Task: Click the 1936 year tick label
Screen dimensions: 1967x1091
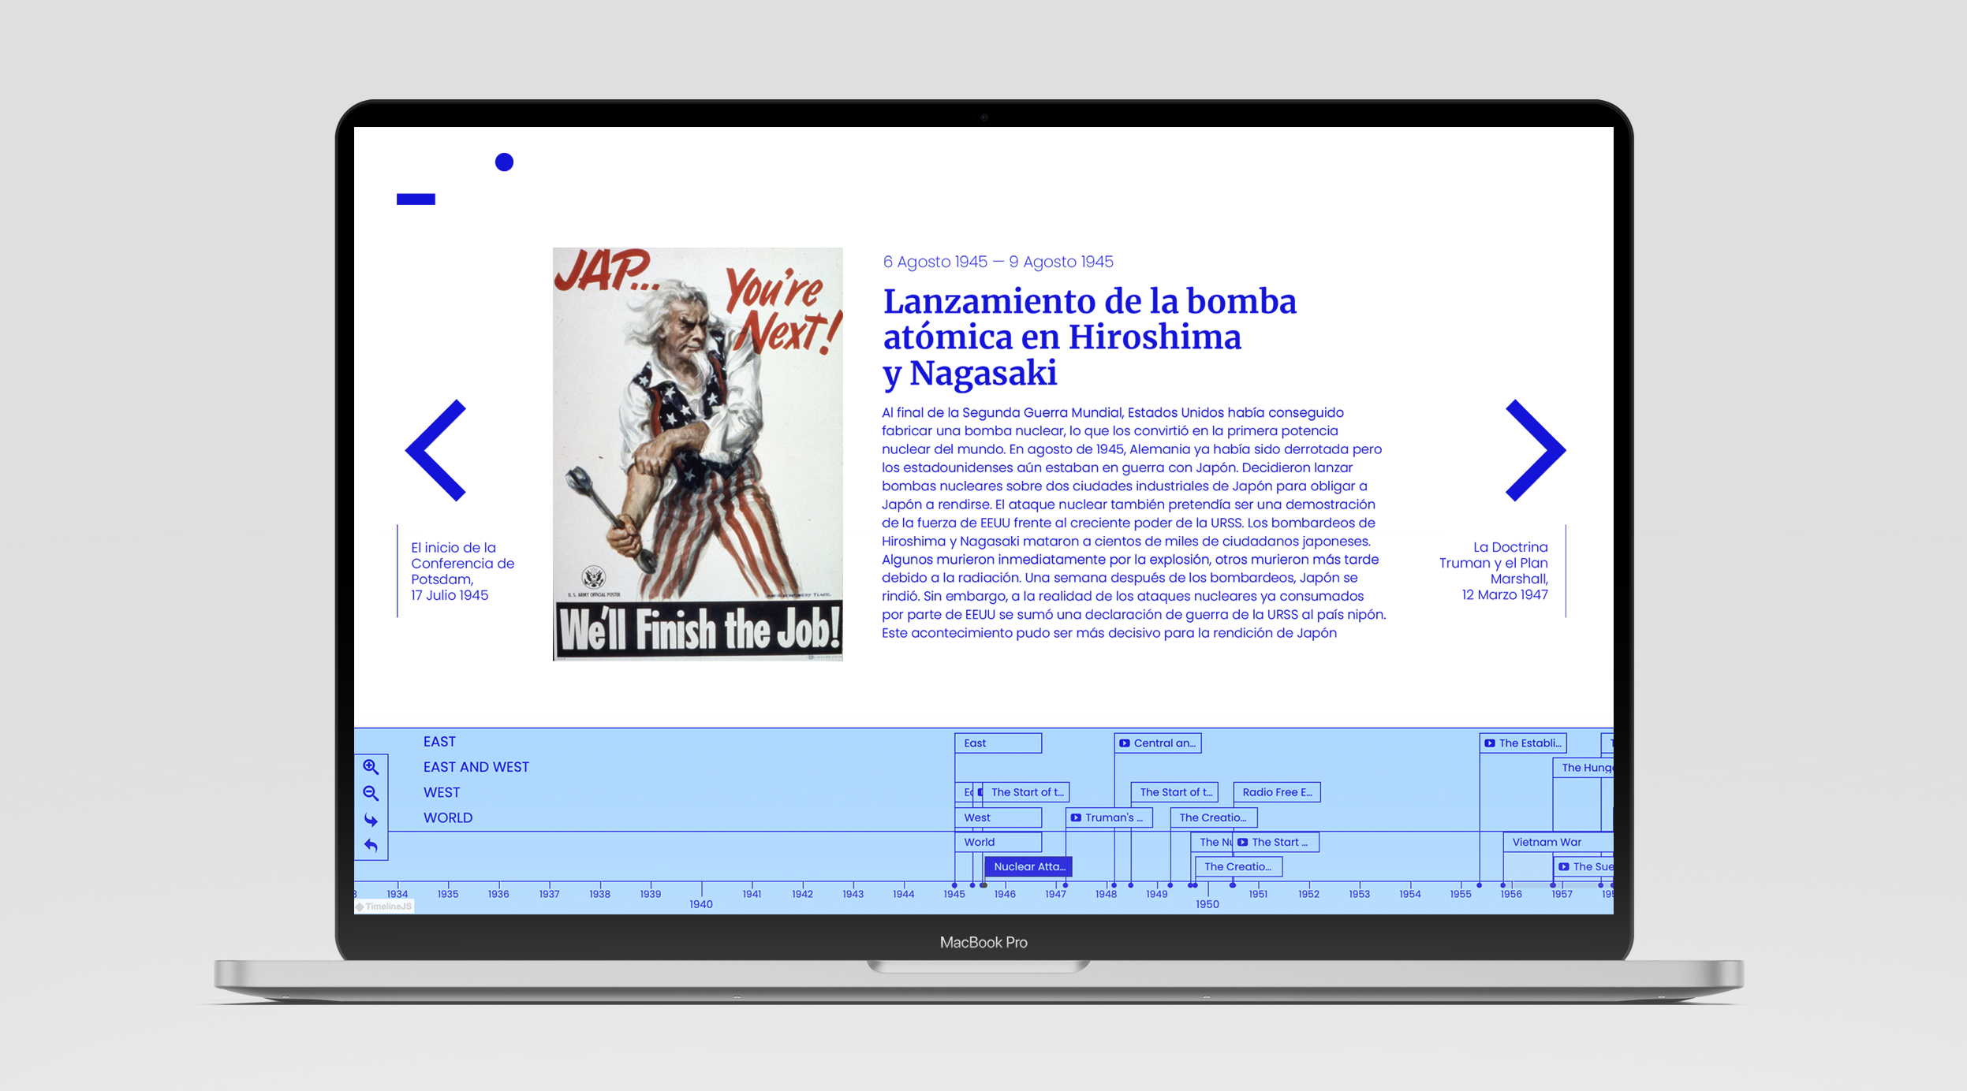Action: click(498, 894)
